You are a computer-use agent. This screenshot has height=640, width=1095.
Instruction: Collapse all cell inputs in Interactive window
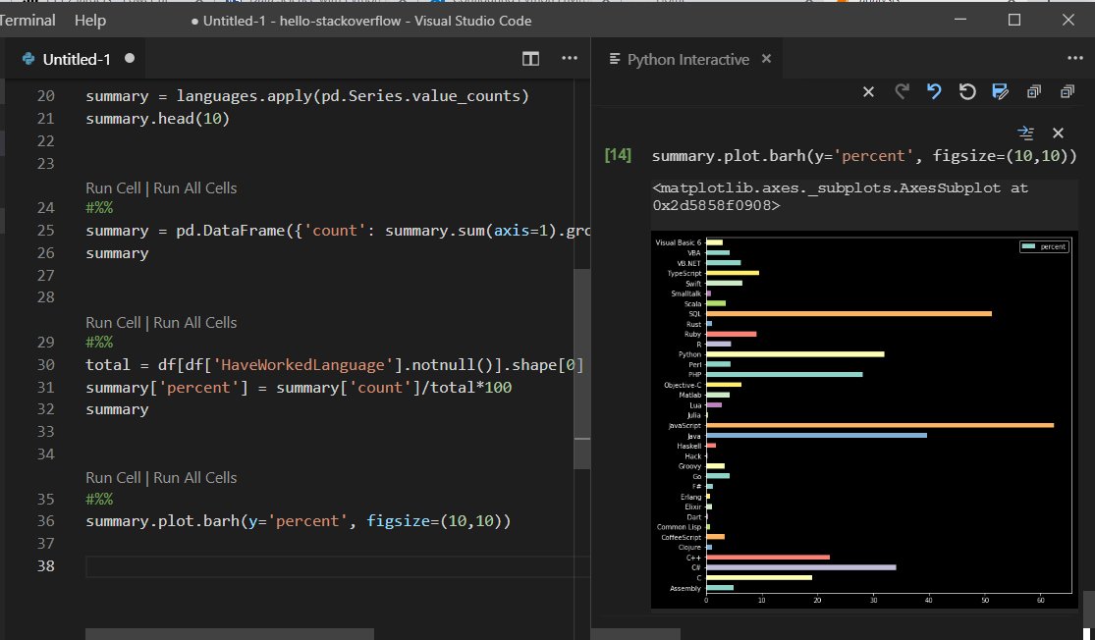point(1067,91)
